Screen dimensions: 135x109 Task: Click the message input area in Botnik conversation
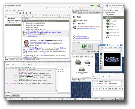(x=108, y=93)
